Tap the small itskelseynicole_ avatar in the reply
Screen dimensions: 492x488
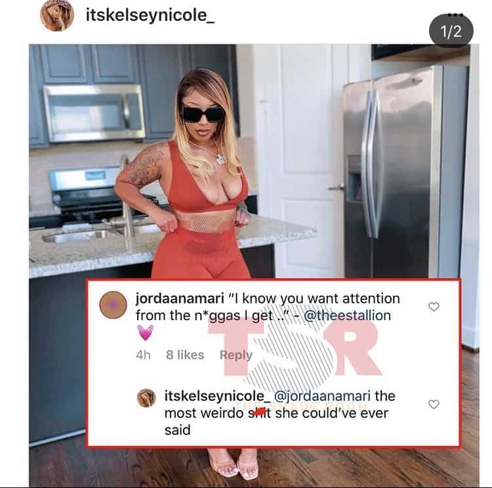click(x=146, y=398)
